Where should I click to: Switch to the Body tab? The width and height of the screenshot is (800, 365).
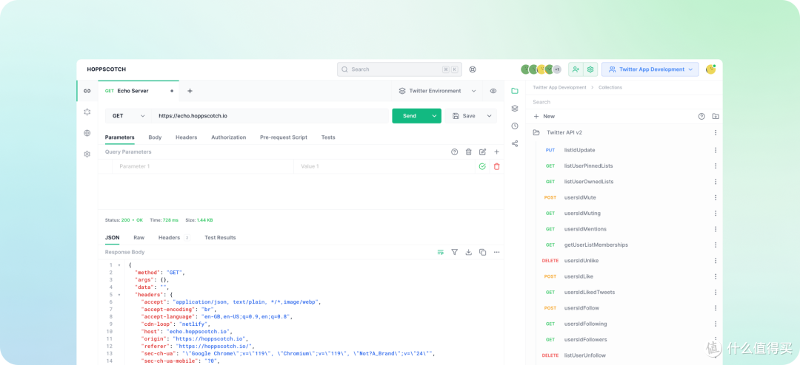(x=155, y=137)
